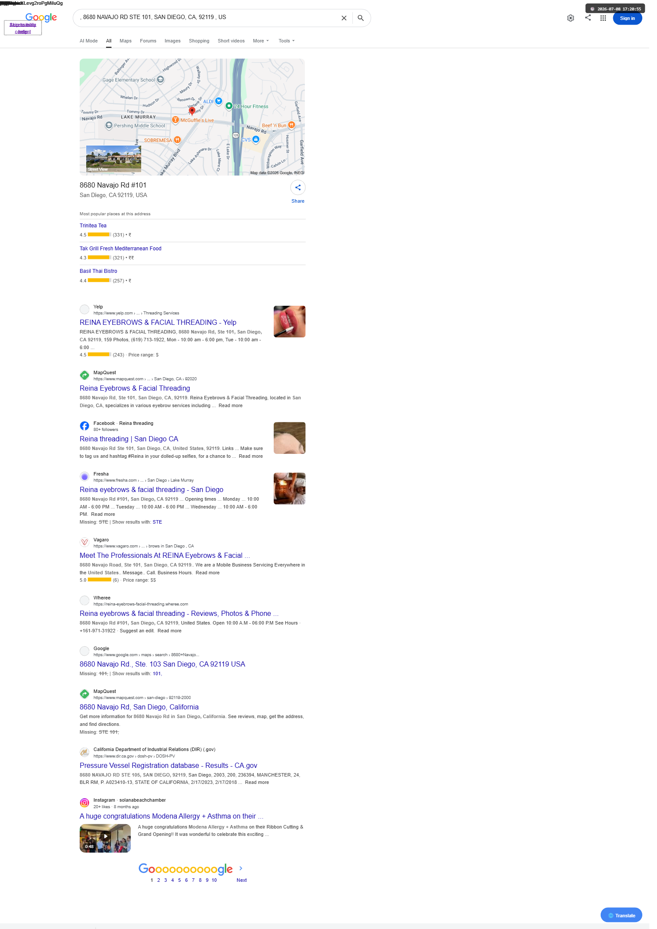Expand the Tools dropdown
Image resolution: width=657 pixels, height=929 pixels.
(x=286, y=41)
